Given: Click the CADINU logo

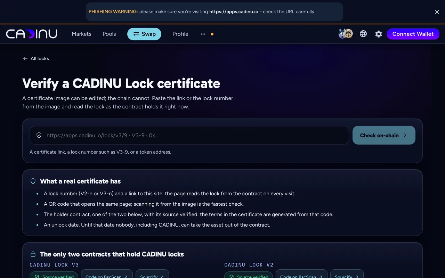Looking at the screenshot, I should pyautogui.click(x=32, y=34).
